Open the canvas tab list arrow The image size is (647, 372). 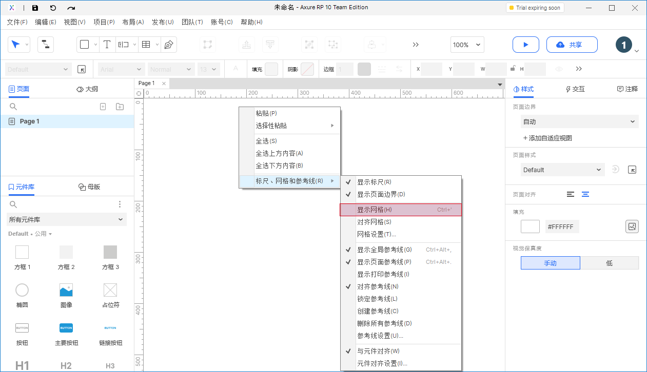click(x=500, y=84)
